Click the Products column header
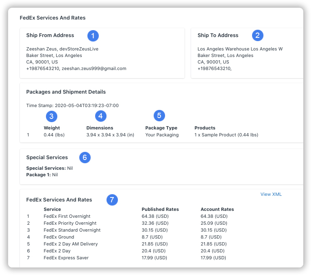The image size is (311, 276). (205, 128)
